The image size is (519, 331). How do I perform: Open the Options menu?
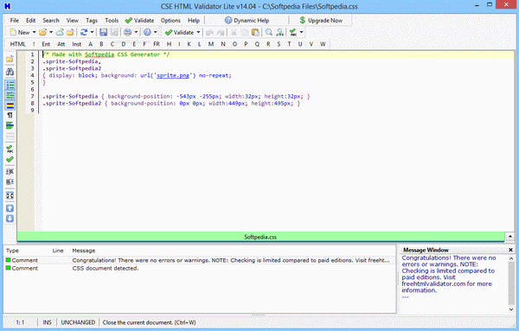[170, 20]
